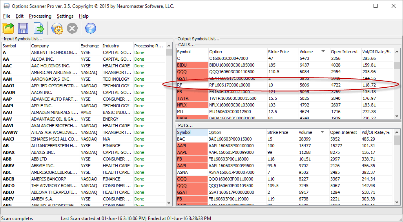
Task: Sort input list by Industry column header
Action: (118, 46)
